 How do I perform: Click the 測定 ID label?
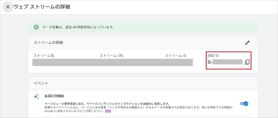[x=213, y=55]
